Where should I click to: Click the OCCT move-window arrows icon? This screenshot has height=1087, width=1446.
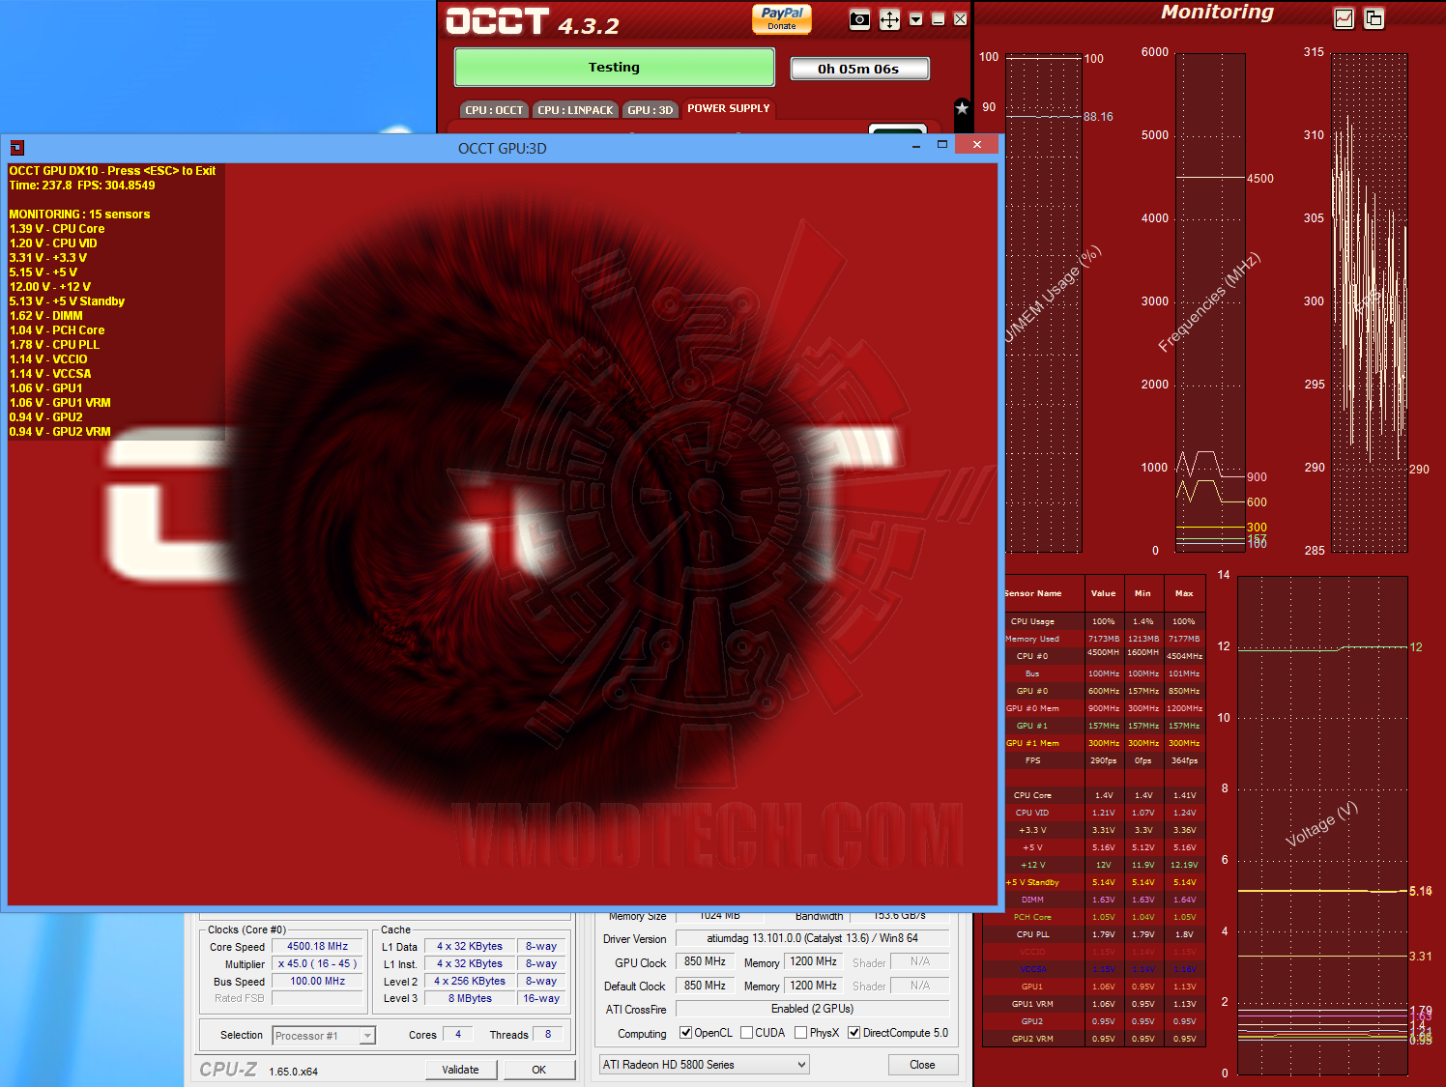(x=889, y=19)
